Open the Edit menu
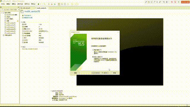Image resolution: width=190 pixels, height=107 pixels. (x=8, y=4)
